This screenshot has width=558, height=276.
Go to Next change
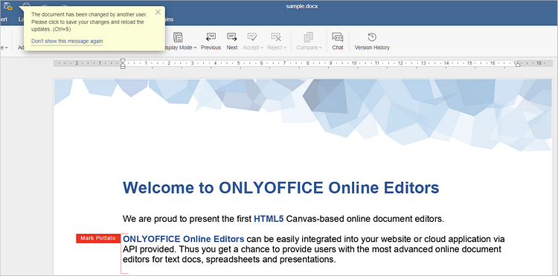pos(232,42)
